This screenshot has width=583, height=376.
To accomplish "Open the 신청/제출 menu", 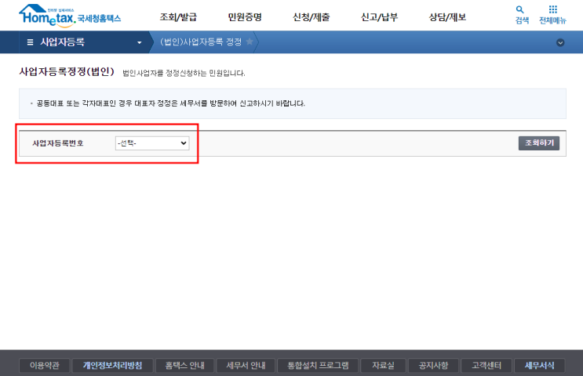I will point(311,17).
